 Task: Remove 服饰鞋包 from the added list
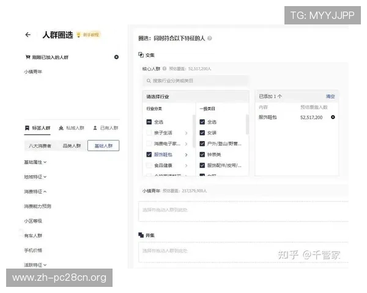tap(333, 117)
